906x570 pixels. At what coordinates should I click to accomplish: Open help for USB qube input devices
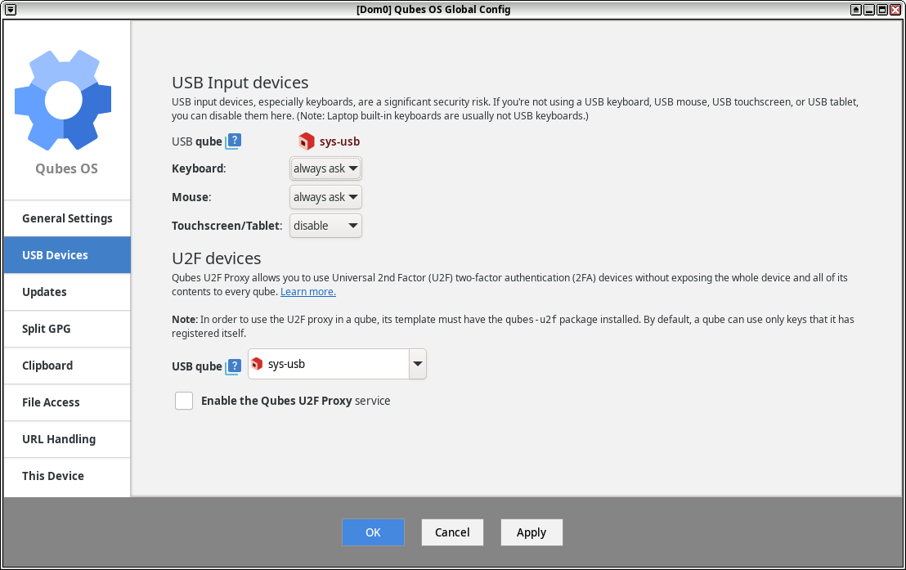(x=234, y=141)
